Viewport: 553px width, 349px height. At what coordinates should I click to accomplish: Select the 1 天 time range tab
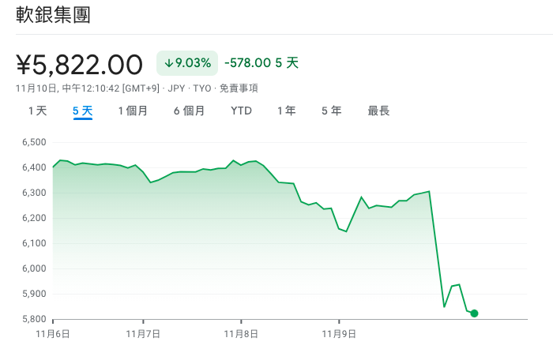[x=37, y=111]
